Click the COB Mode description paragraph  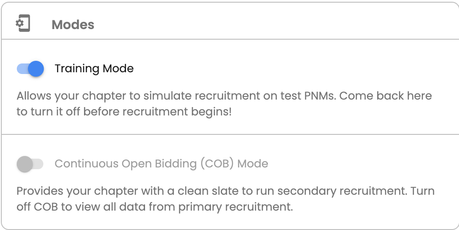[226, 199]
